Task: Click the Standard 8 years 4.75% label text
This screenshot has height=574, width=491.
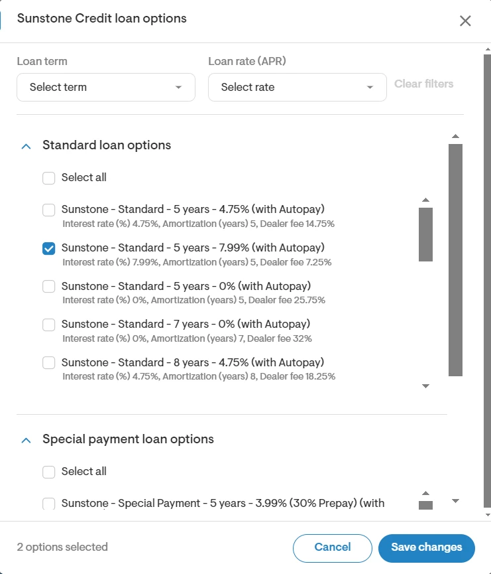Action: click(x=193, y=362)
